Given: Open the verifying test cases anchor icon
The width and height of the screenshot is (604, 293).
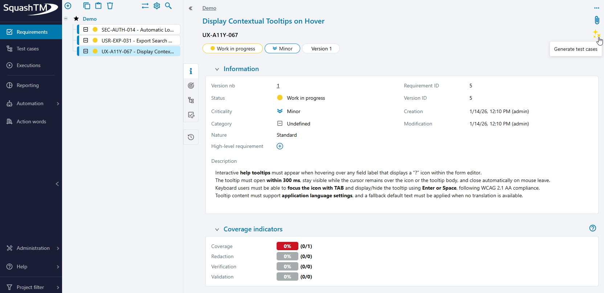Looking at the screenshot, I should (191, 115).
